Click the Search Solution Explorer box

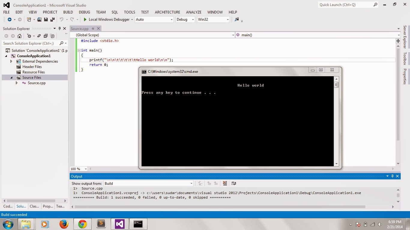pos(29,43)
